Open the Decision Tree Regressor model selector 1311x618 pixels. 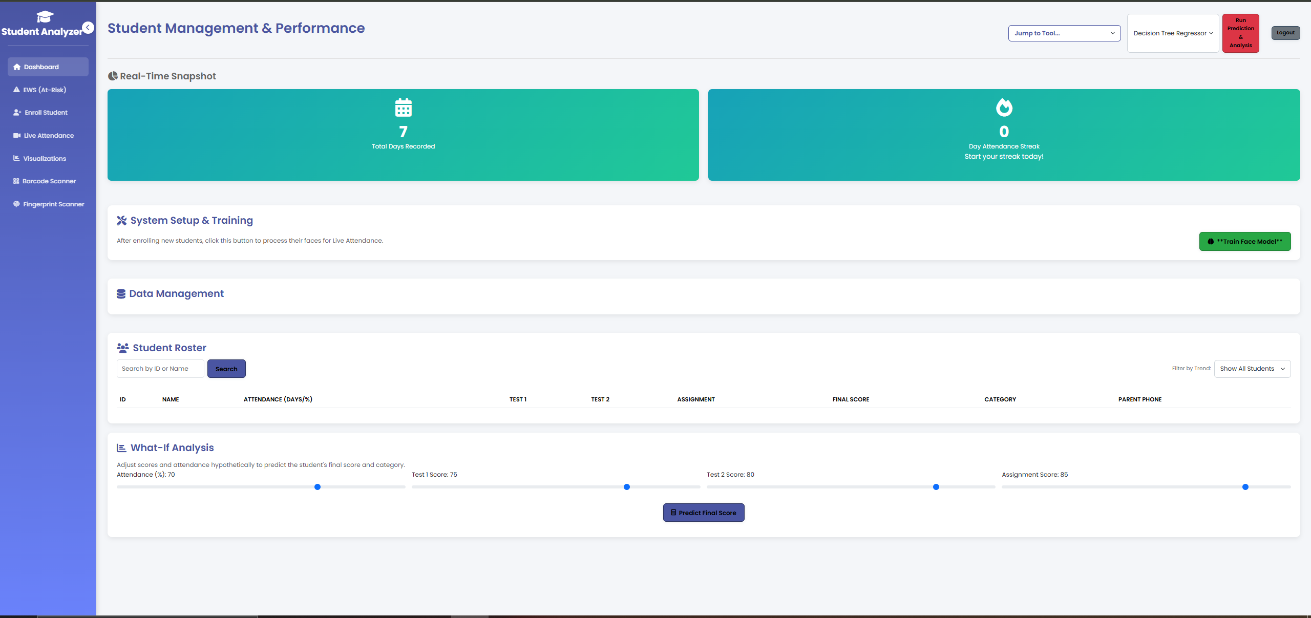click(1172, 33)
